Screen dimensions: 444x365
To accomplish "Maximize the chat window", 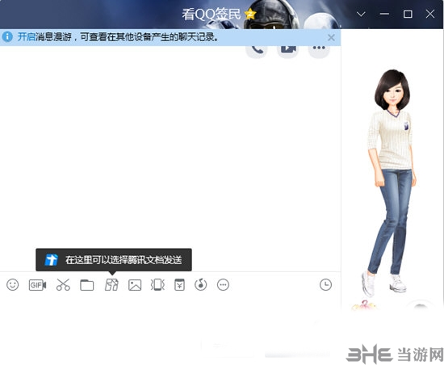I will point(408,14).
